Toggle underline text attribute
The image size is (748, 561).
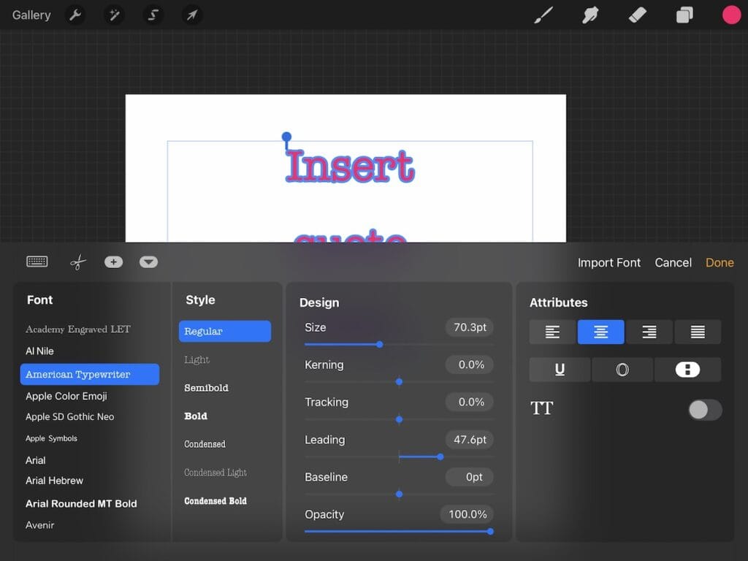[x=560, y=370]
